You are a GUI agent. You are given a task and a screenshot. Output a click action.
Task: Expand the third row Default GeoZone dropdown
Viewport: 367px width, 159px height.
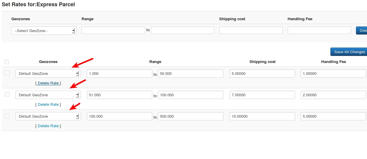pyautogui.click(x=48, y=116)
